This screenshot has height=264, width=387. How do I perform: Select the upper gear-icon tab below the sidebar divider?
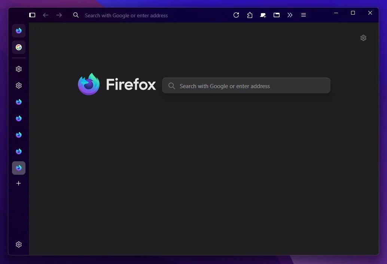pyautogui.click(x=19, y=69)
